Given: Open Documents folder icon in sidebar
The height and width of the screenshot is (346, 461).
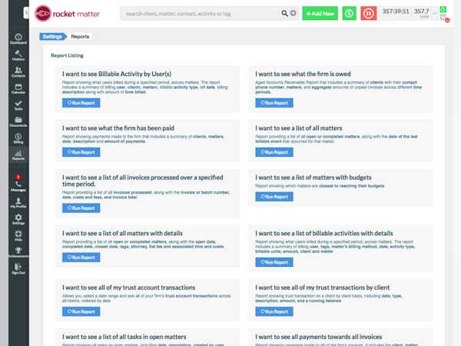Looking at the screenshot, I should (18, 121).
